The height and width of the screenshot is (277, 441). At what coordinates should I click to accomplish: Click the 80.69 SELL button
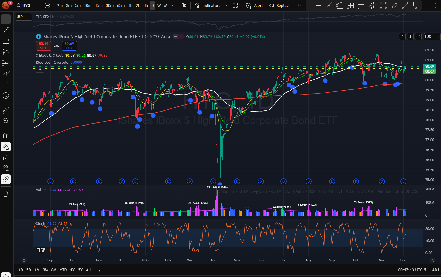tap(43, 46)
